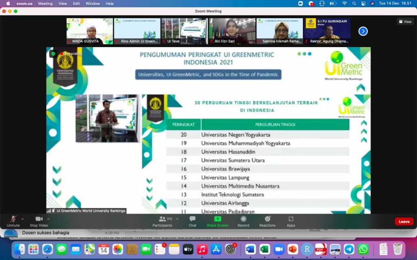Click the Siri icon in menu bar
This screenshot has height=260, width=417.
click(372, 3)
